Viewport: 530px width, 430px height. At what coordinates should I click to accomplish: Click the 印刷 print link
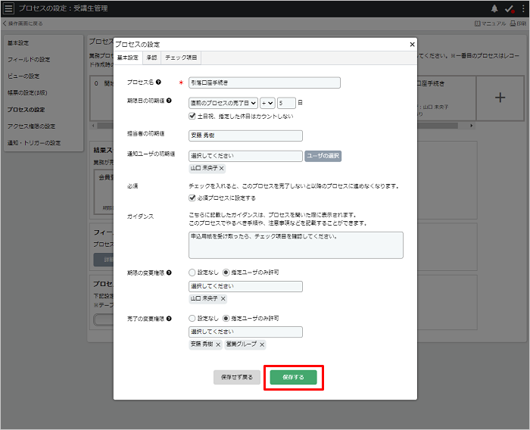(518, 23)
